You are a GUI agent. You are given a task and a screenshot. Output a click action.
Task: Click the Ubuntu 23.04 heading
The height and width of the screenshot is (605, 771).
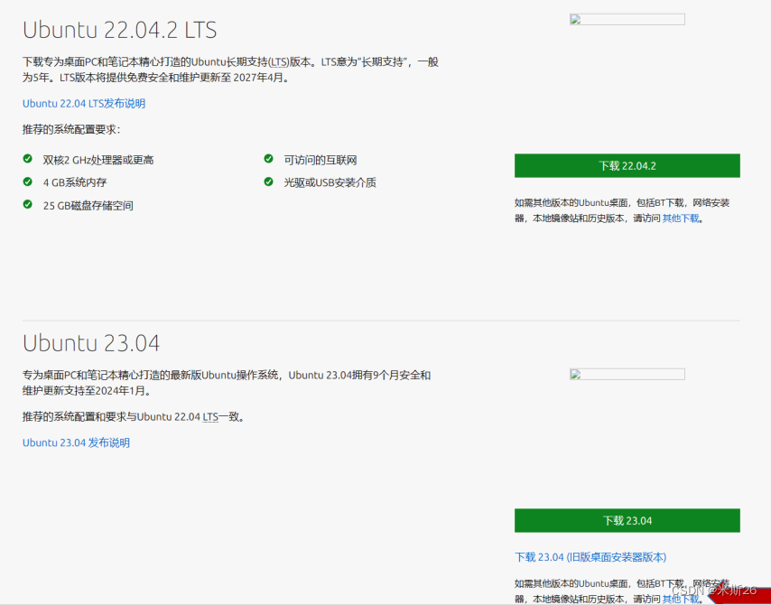coord(91,343)
